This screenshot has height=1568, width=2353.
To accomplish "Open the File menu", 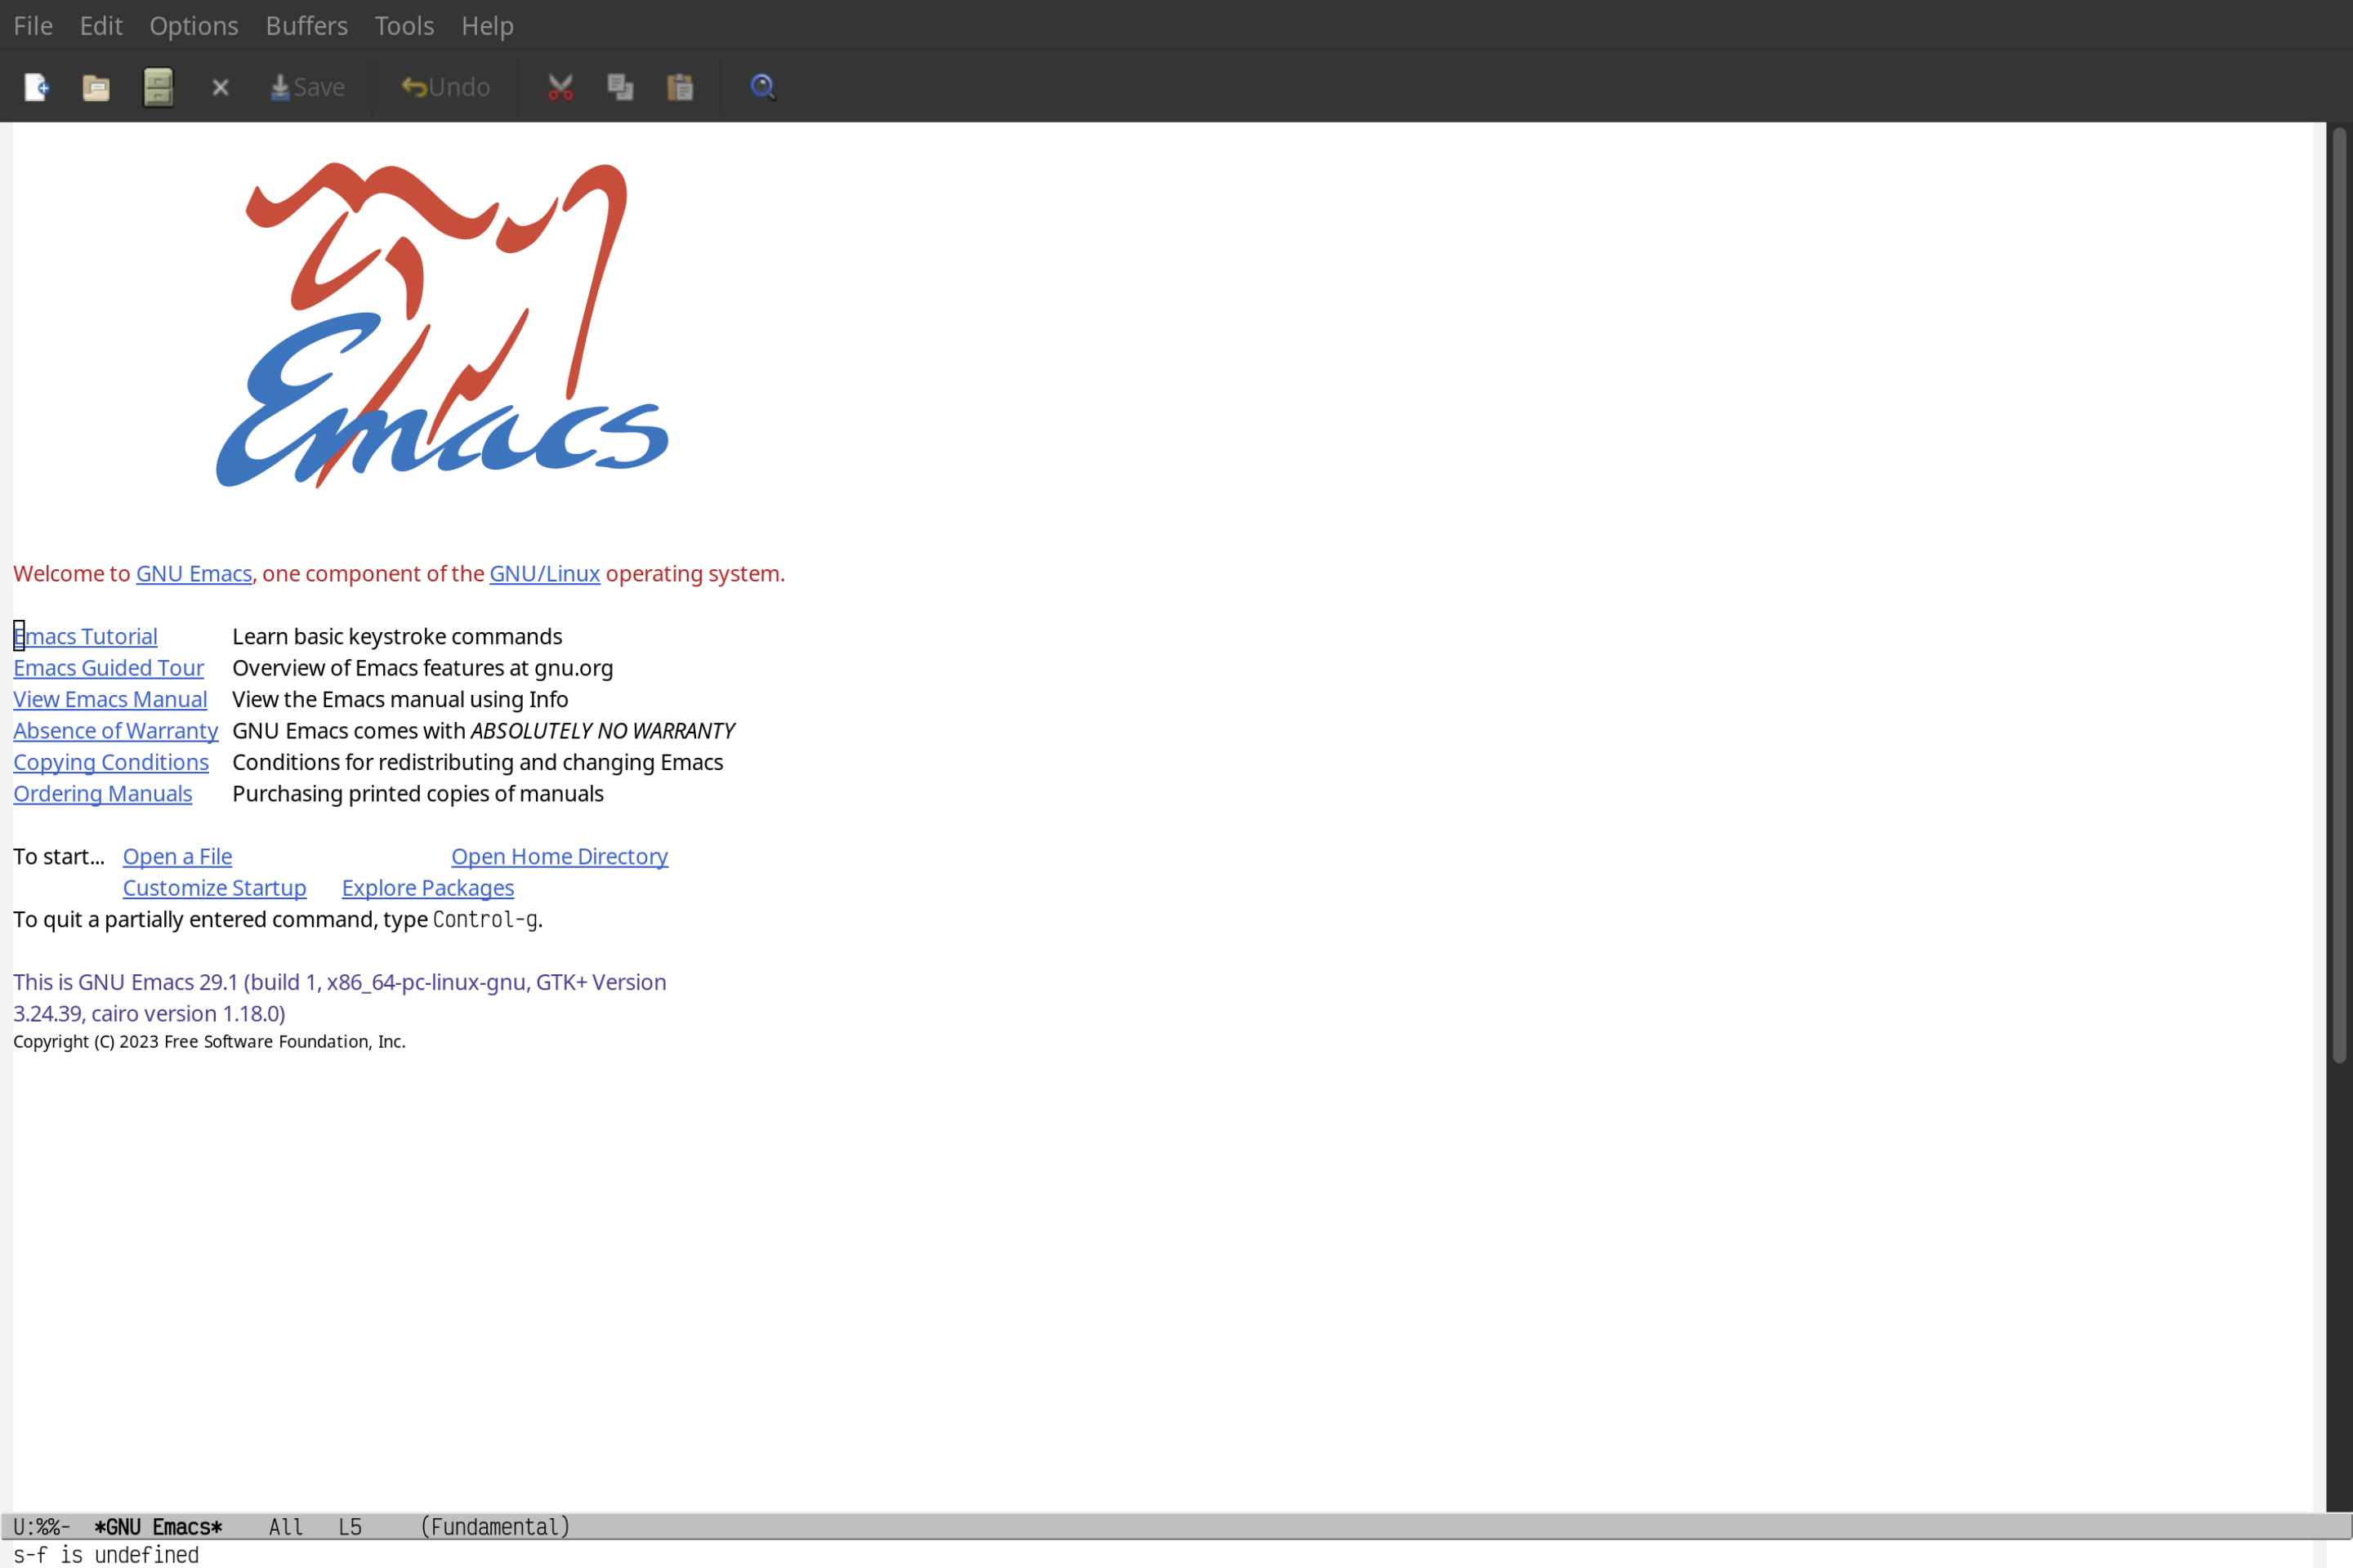I will pos(32,24).
